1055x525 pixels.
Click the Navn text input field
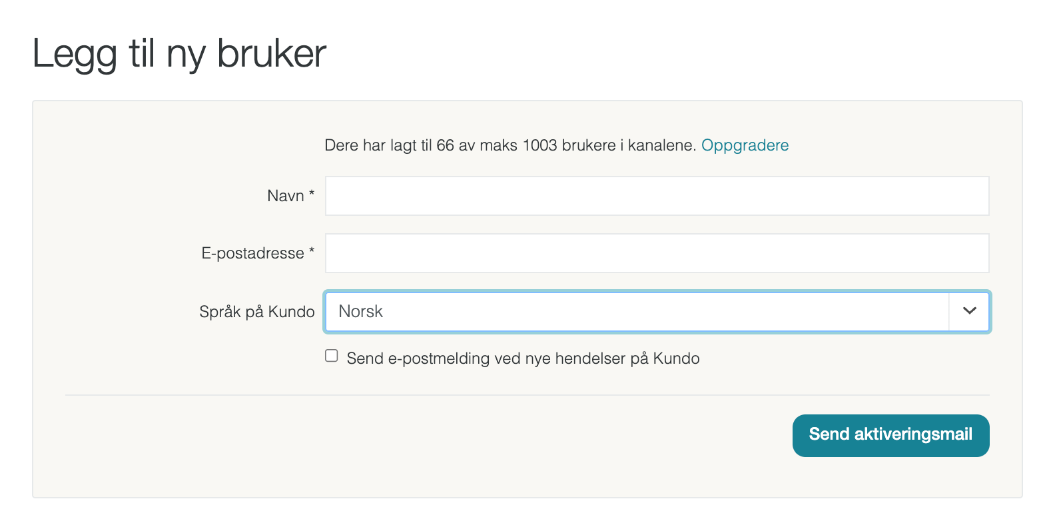[x=656, y=196]
